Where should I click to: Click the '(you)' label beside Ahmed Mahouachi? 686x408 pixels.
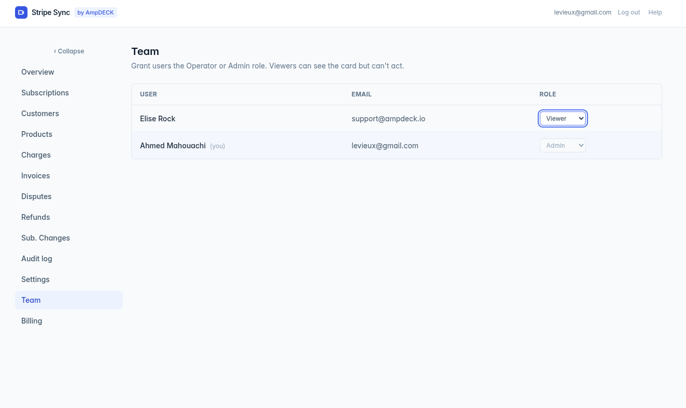click(x=218, y=146)
